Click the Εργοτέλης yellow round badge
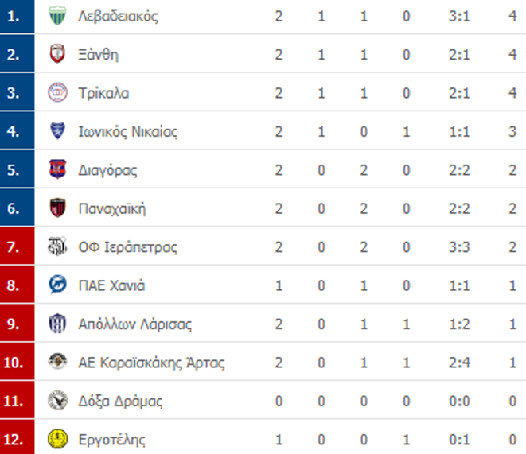The height and width of the screenshot is (454, 526). (x=57, y=439)
